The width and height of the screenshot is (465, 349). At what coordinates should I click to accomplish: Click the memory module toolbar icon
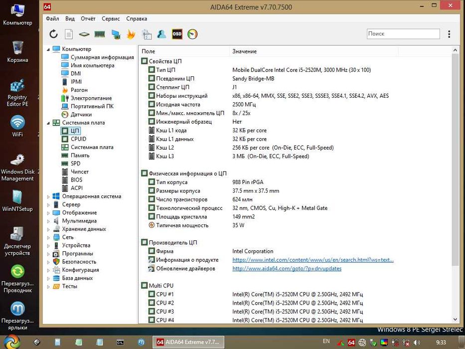[100, 34]
